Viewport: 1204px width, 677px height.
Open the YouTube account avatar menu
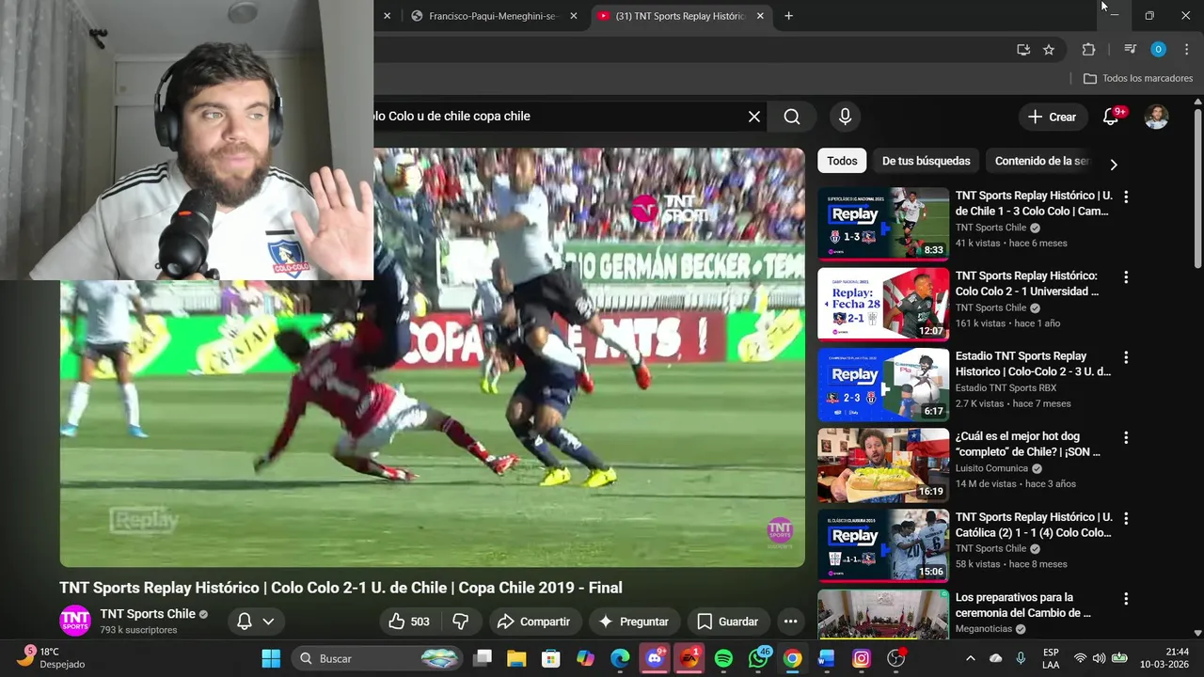tap(1156, 117)
